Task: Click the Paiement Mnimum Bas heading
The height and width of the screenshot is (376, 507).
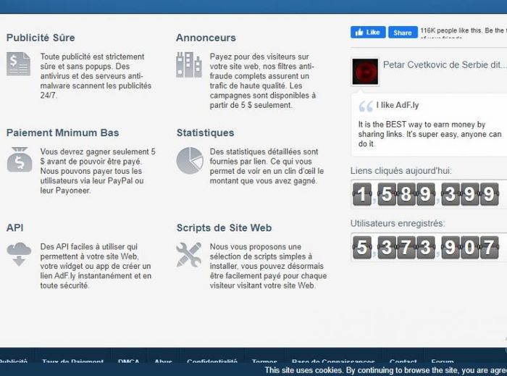Action: (x=63, y=133)
